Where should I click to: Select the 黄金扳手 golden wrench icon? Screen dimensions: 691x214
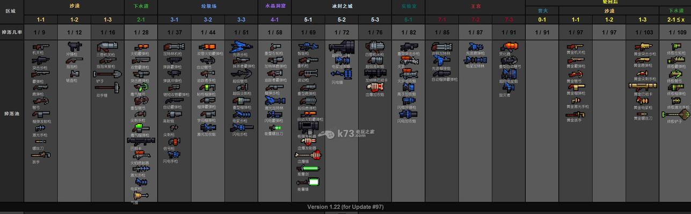[x=575, y=114]
